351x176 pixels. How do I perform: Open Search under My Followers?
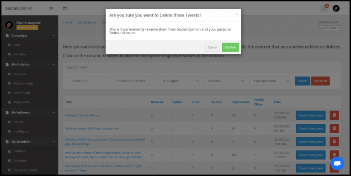tap(18, 122)
